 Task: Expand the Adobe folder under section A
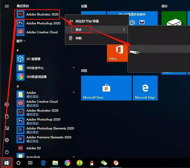coord(74,93)
